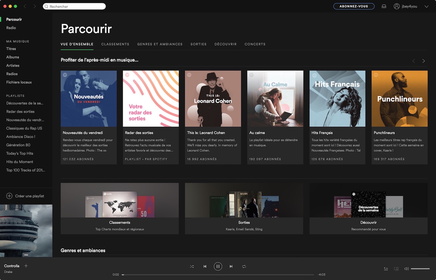Open the Découvertes de la semaine playlist

25,103
